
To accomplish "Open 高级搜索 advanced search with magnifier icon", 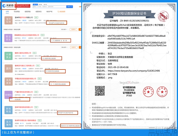I will tap(61, 12).
